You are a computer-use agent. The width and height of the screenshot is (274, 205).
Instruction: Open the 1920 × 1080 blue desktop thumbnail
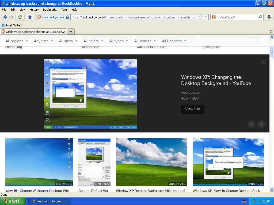point(39,162)
